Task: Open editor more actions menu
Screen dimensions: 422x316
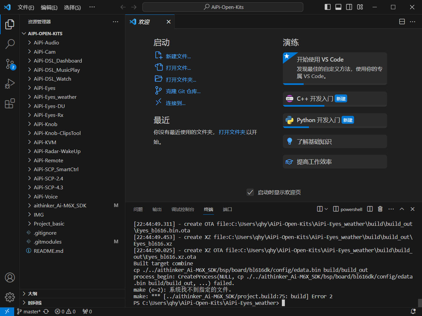Action: (x=413, y=22)
